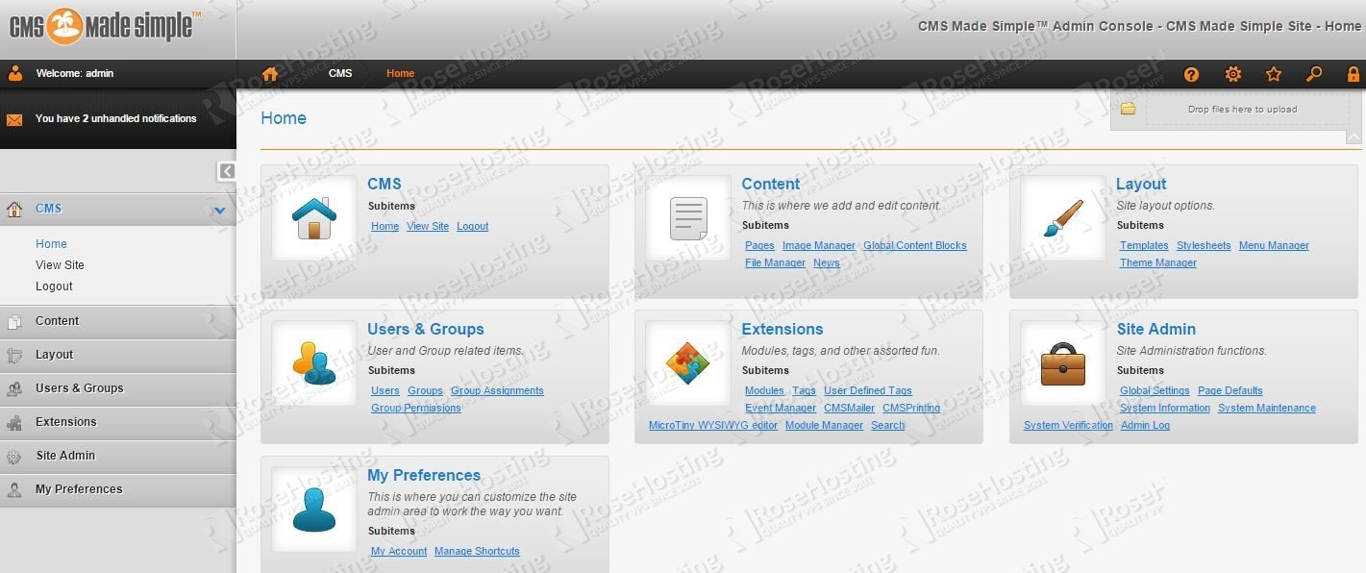Open the Group Assignments link
1366x573 pixels.
(497, 391)
